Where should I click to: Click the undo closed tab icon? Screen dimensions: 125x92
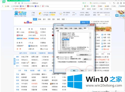tap(114, 3)
